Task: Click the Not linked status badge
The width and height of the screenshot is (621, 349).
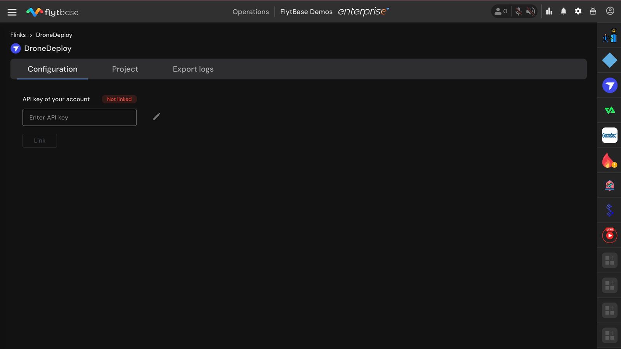Action: point(119,99)
